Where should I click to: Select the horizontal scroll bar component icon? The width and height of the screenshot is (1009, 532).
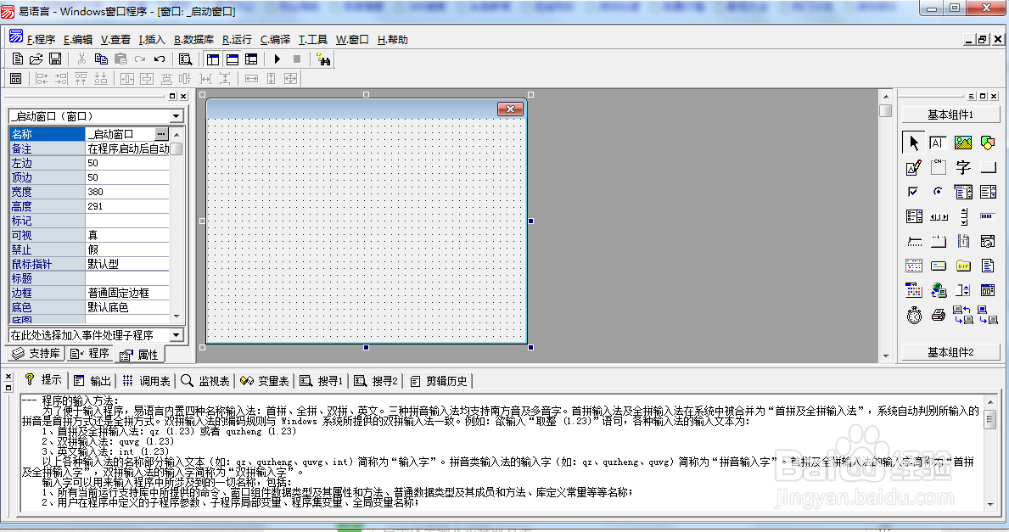tap(939, 217)
